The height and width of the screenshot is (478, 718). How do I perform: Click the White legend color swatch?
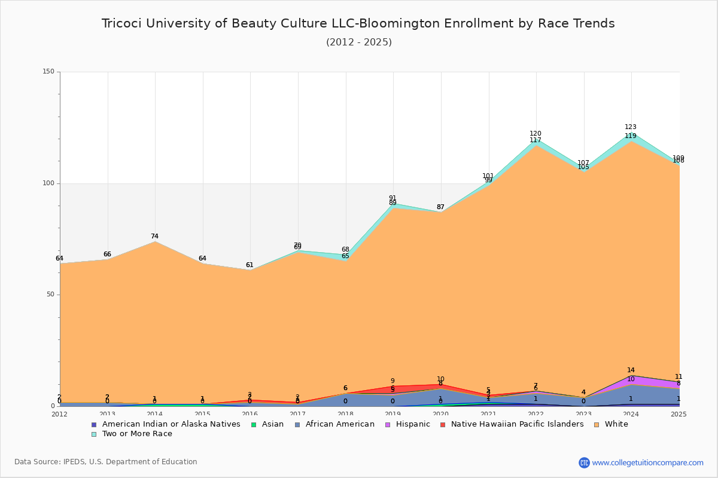[597, 424]
